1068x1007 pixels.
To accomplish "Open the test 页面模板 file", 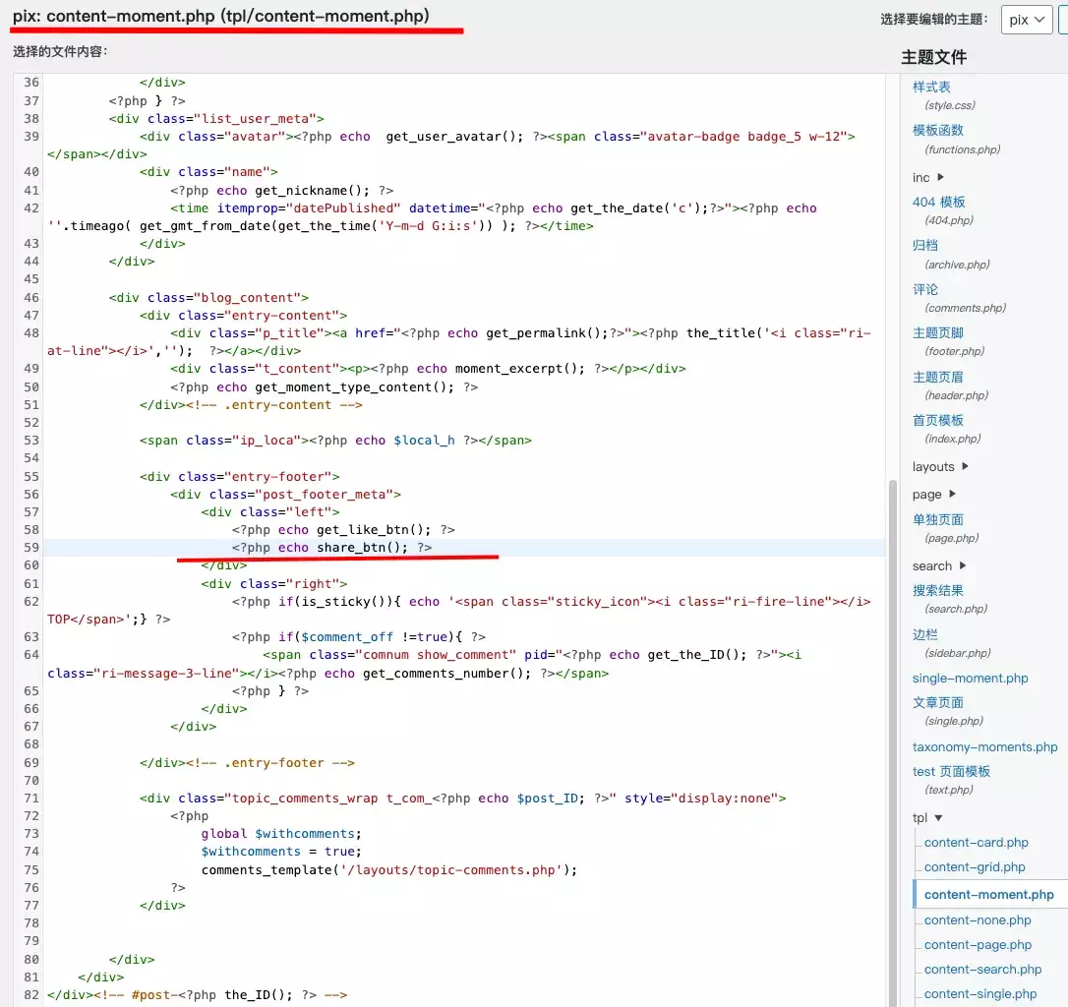I will click(951, 771).
